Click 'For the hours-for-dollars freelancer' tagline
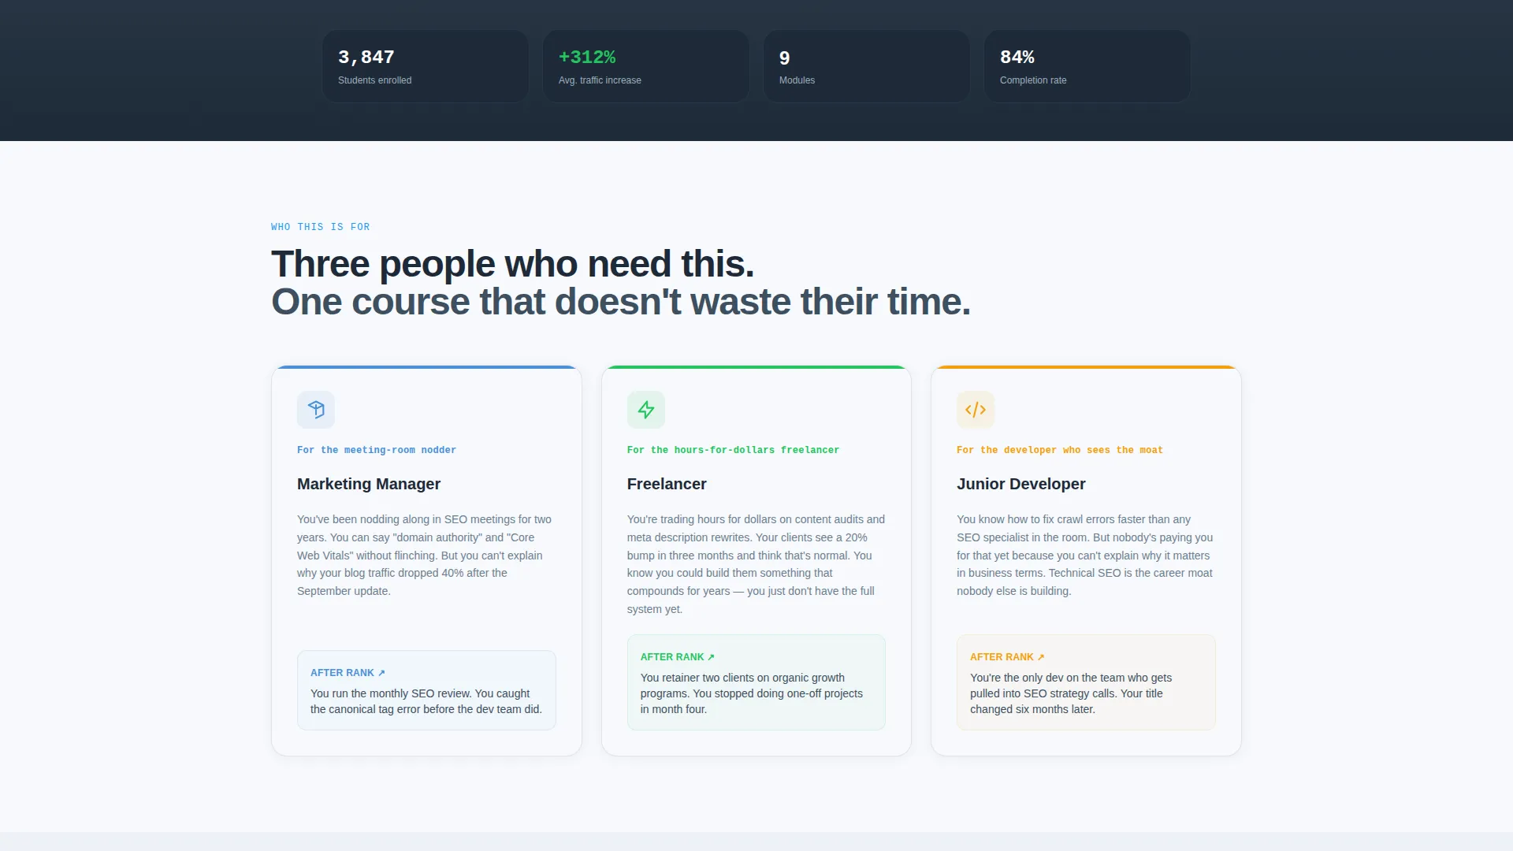The image size is (1513, 851). click(x=733, y=450)
